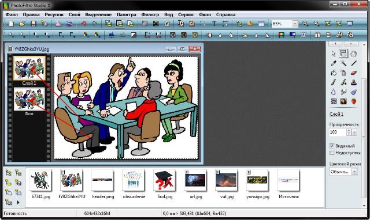Click the full screen monitor icon

pos(350,24)
